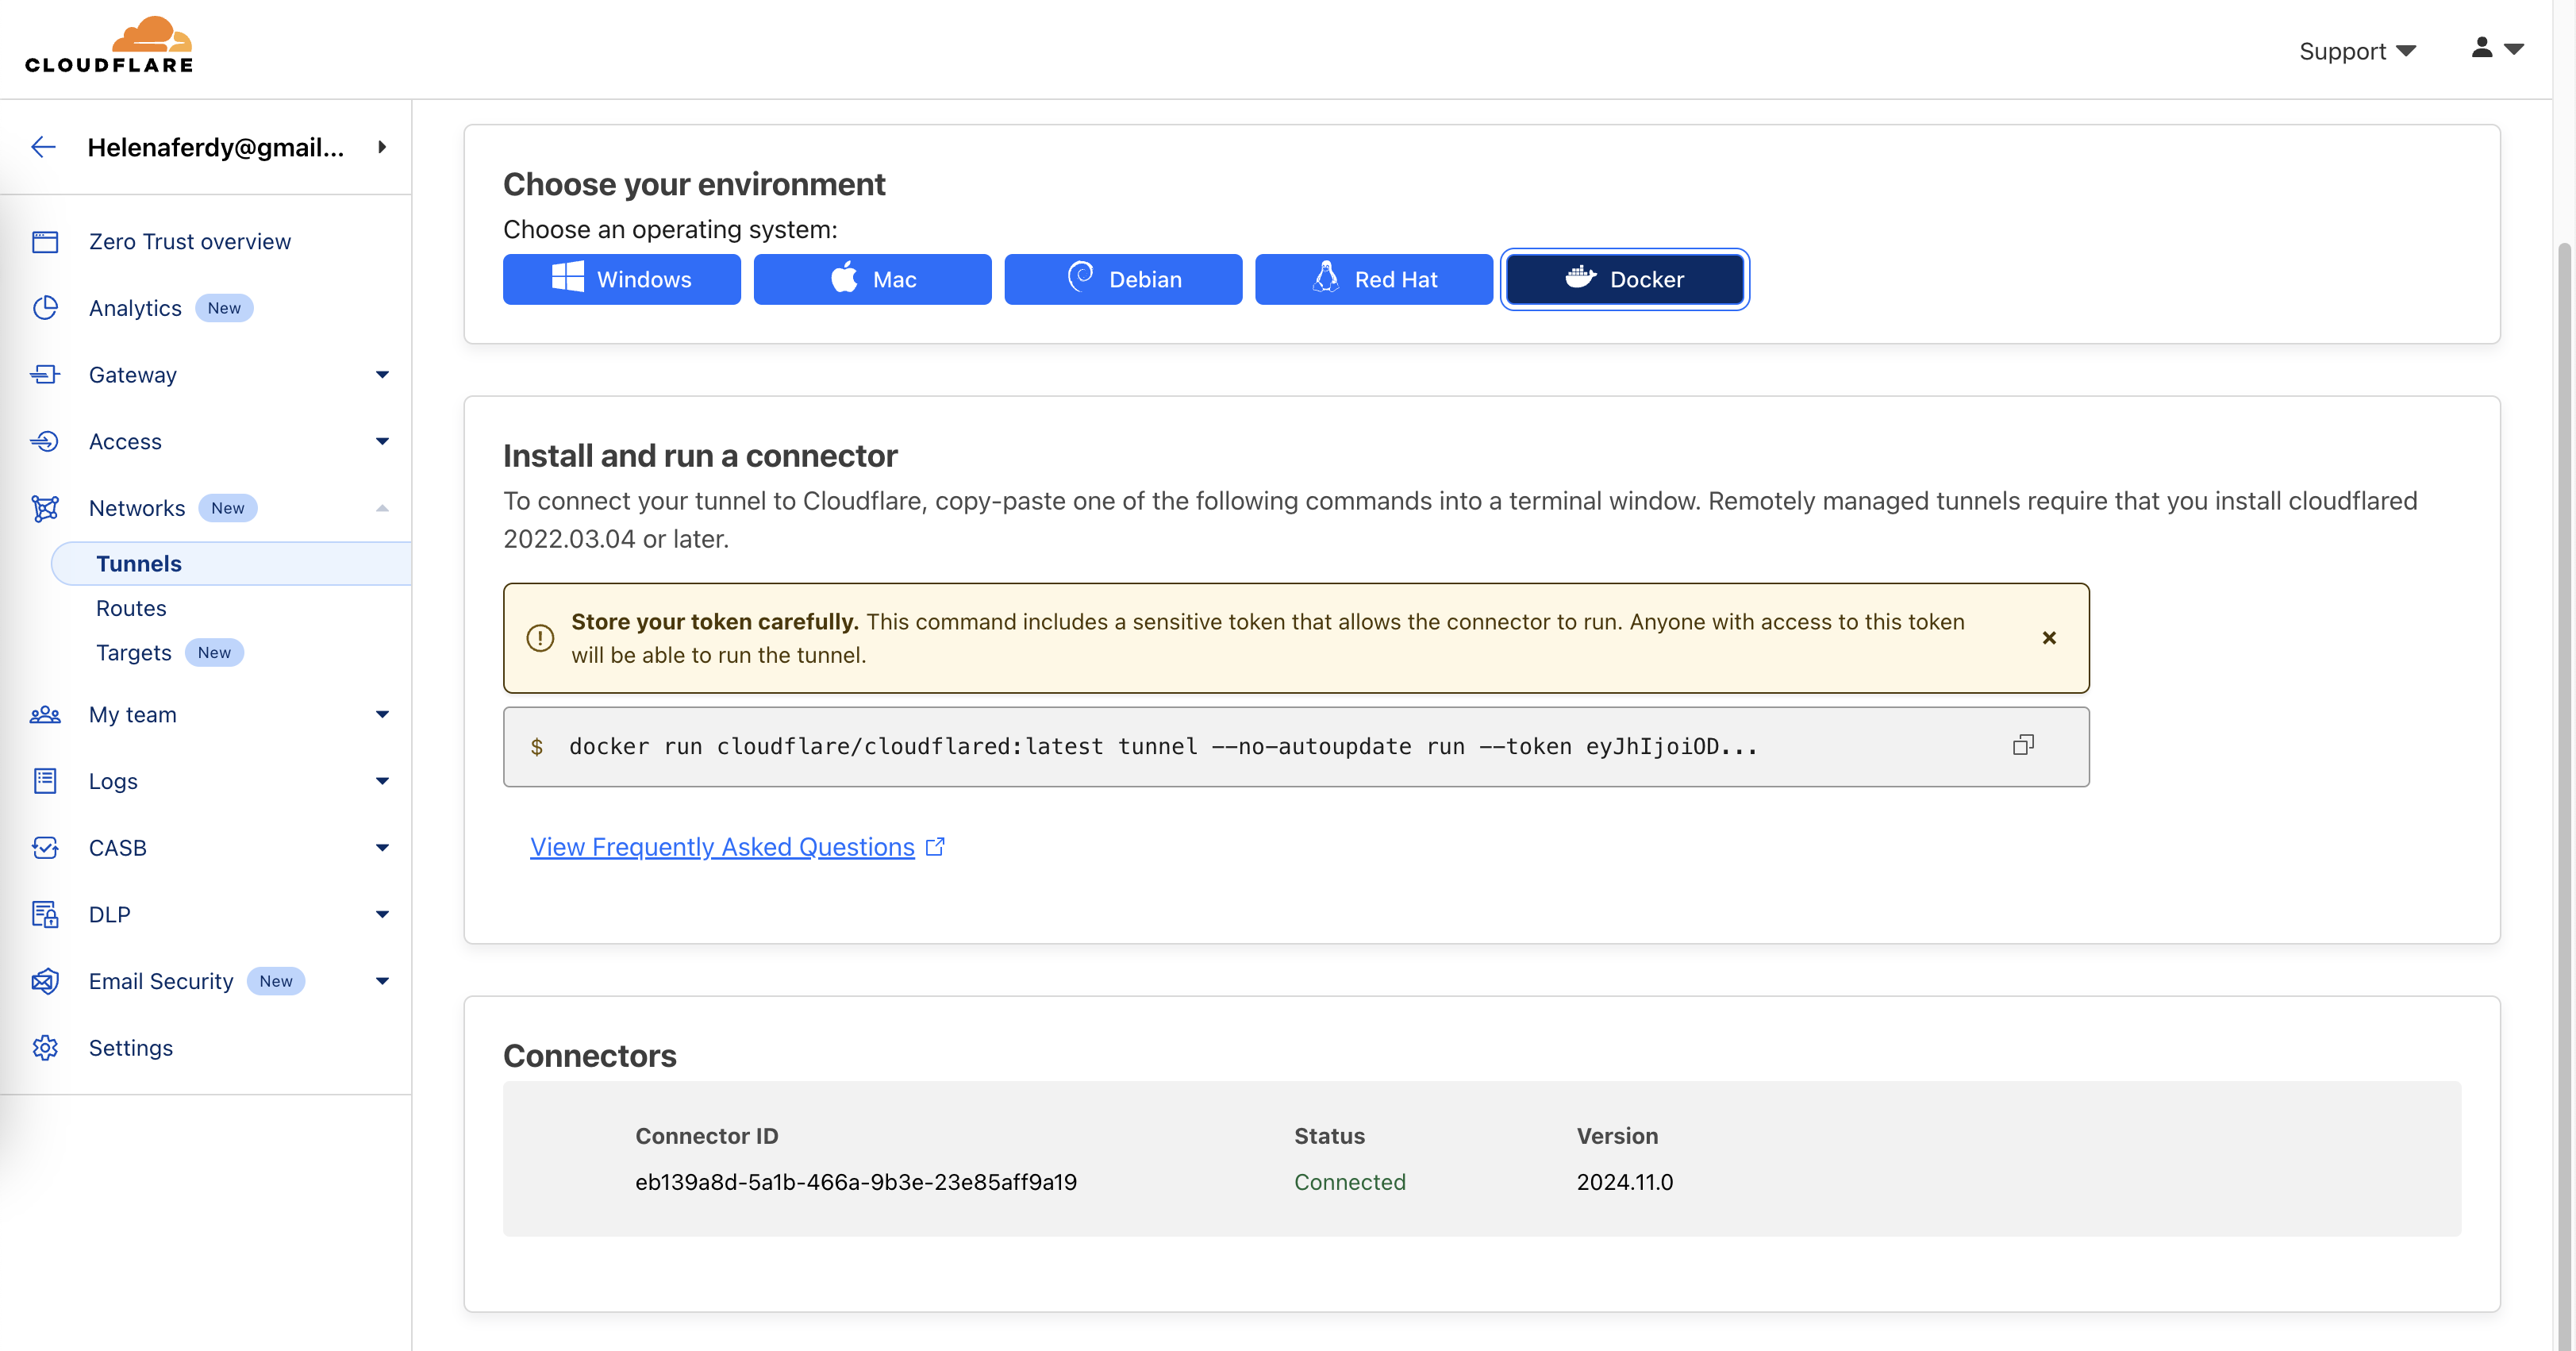This screenshot has width=2576, height=1351.
Task: Click the Cloudflare logo
Action: pyautogui.click(x=109, y=46)
